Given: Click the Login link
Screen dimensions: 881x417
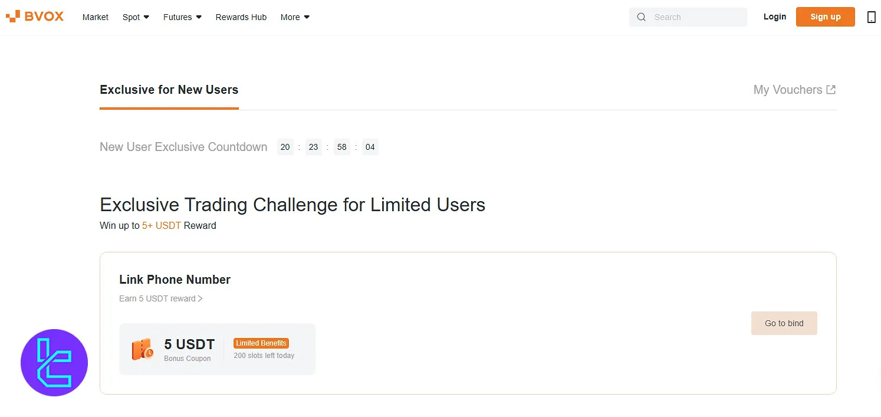Looking at the screenshot, I should point(775,17).
